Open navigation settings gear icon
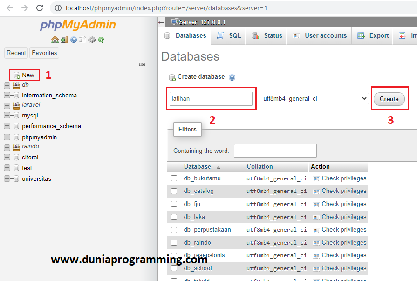The image size is (417, 281). 92,40
